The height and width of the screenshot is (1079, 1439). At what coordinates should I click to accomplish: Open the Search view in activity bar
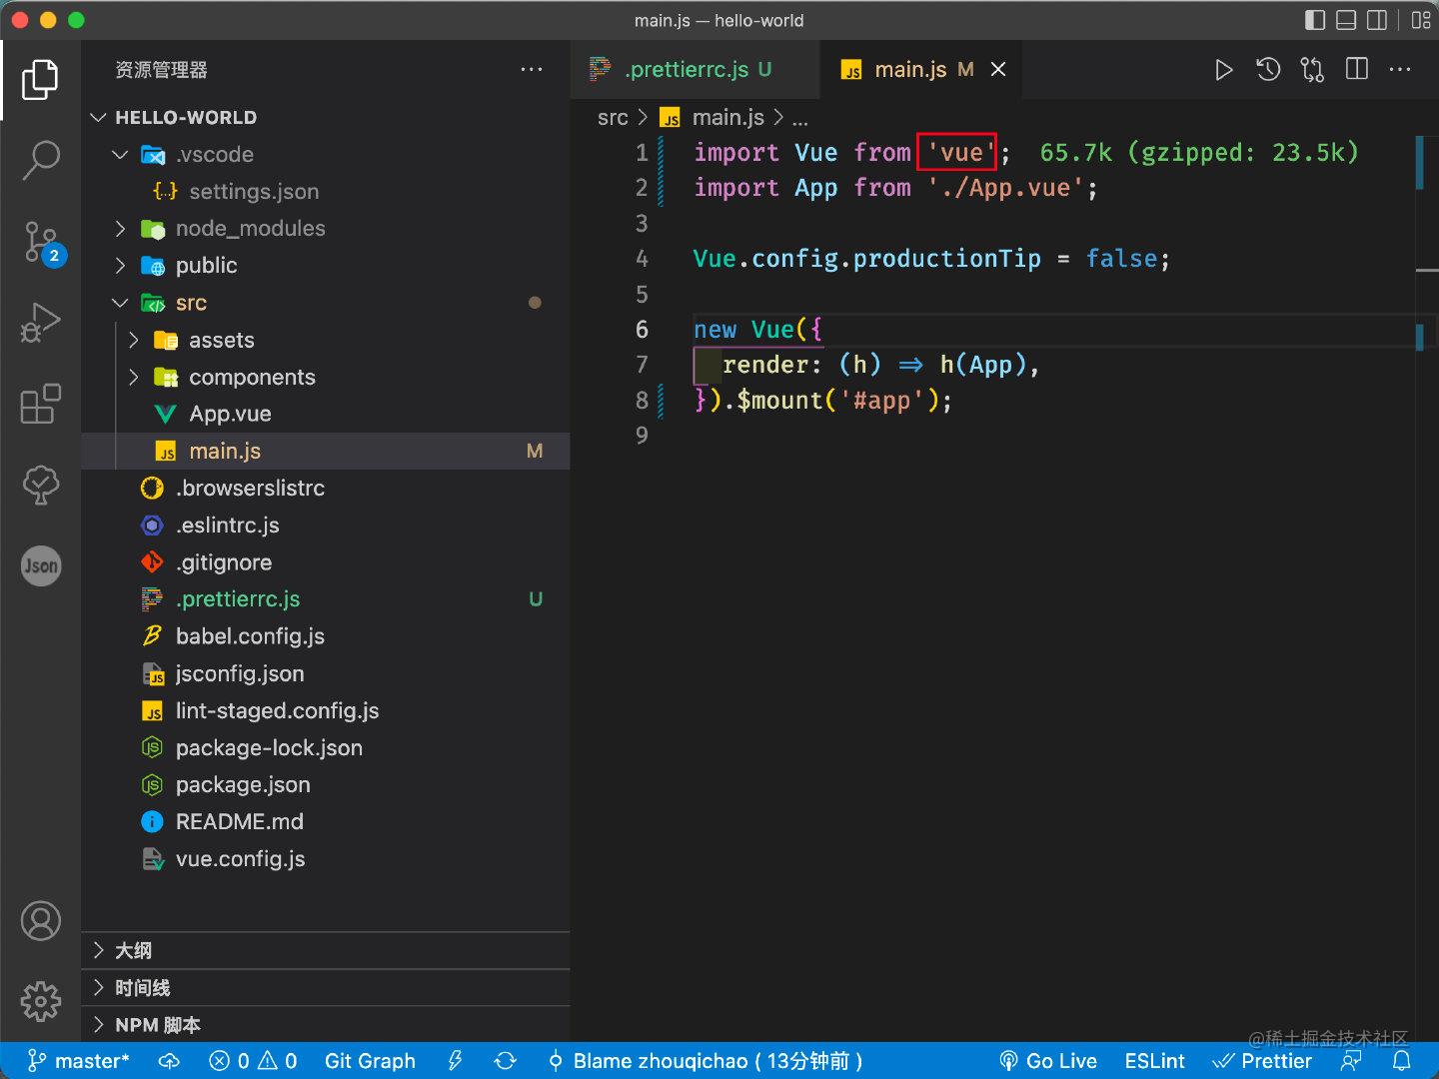click(x=41, y=160)
